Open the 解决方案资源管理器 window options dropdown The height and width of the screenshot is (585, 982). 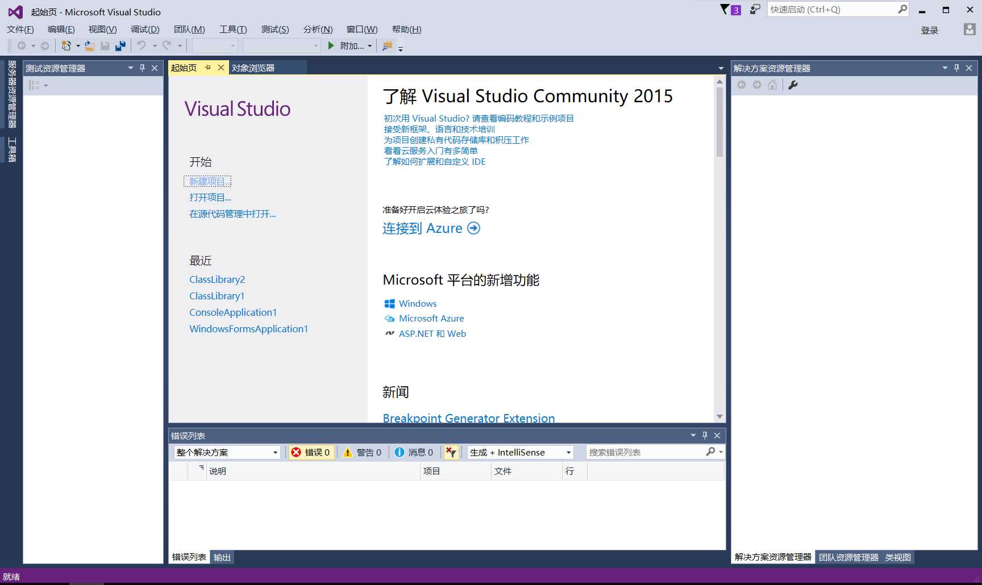pyautogui.click(x=945, y=68)
